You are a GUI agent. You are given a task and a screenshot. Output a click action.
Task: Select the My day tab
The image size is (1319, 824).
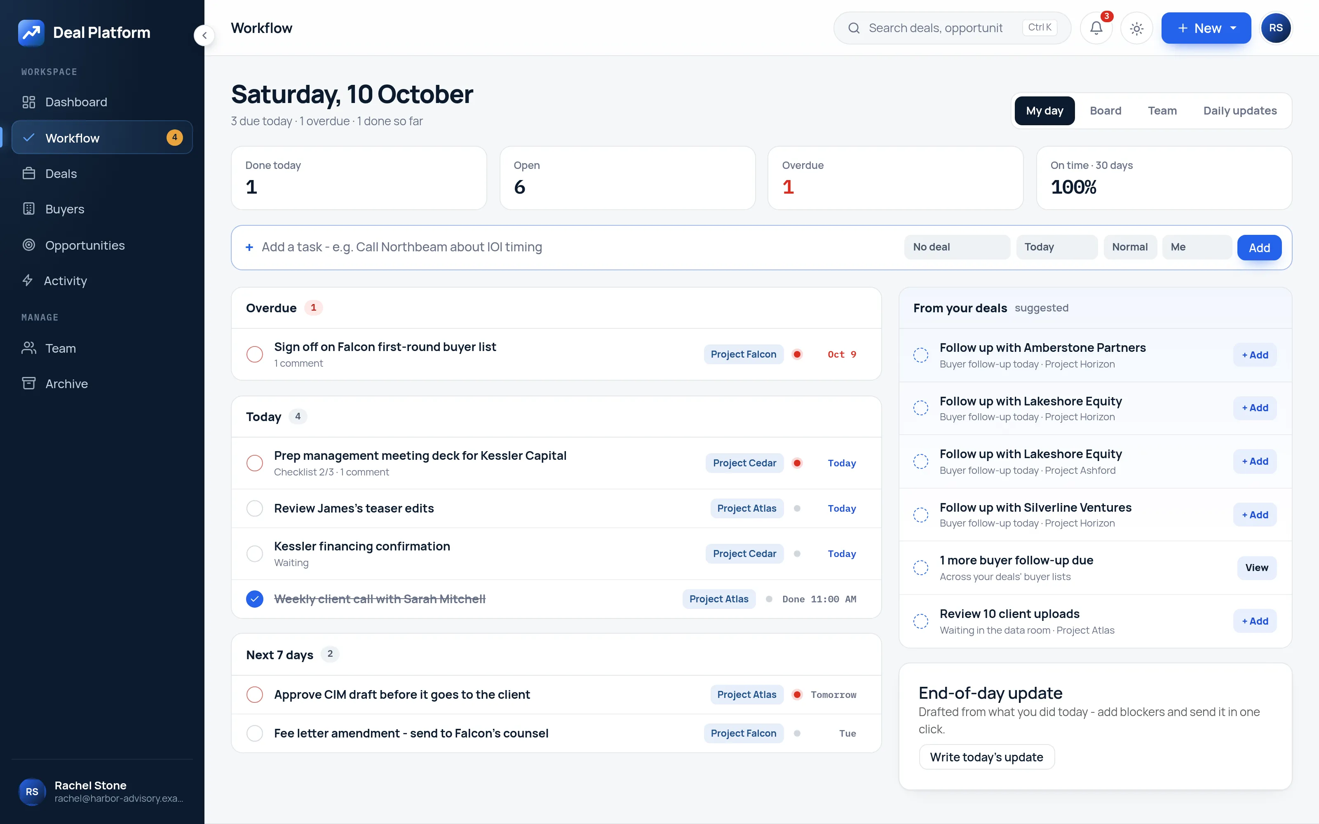(x=1044, y=111)
